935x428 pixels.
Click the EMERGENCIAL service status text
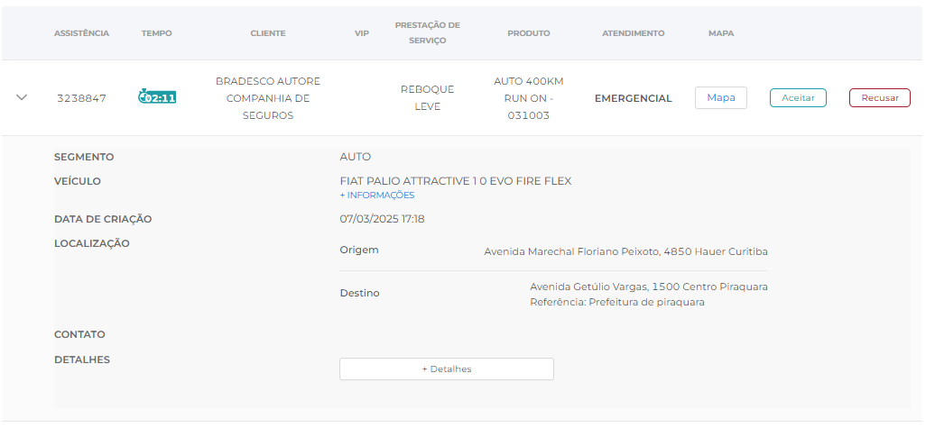[633, 98]
